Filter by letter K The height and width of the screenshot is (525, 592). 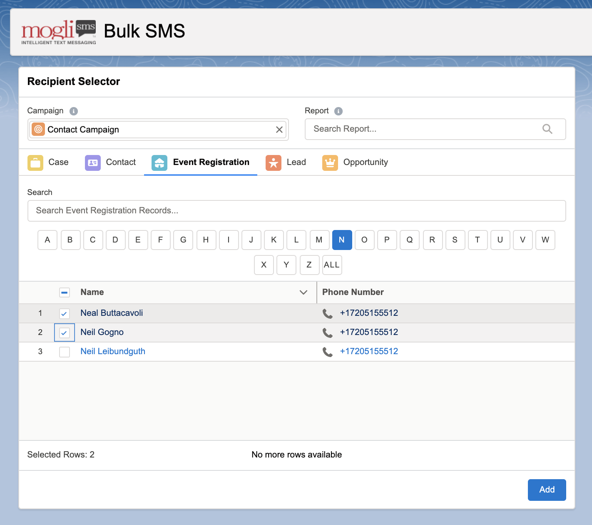[x=274, y=240]
